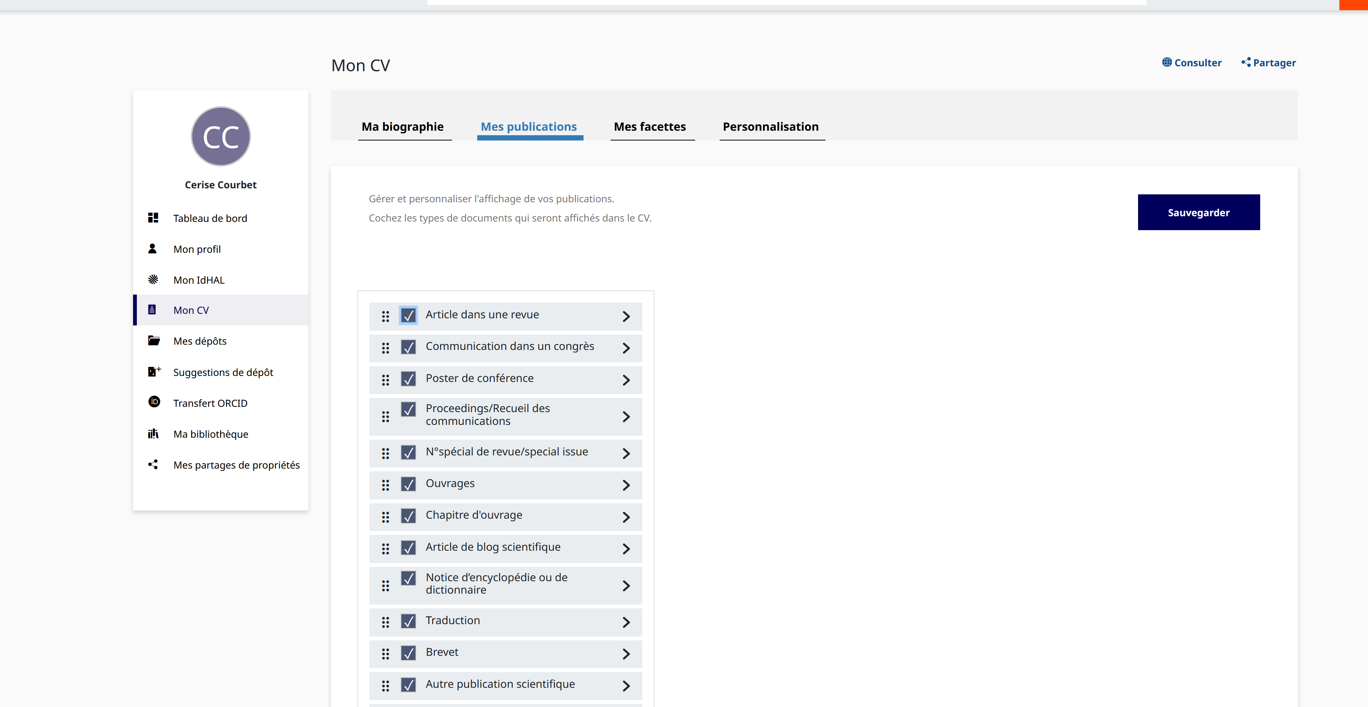This screenshot has width=1368, height=707.
Task: Click the Ma bibliothèque icon
Action: point(153,434)
